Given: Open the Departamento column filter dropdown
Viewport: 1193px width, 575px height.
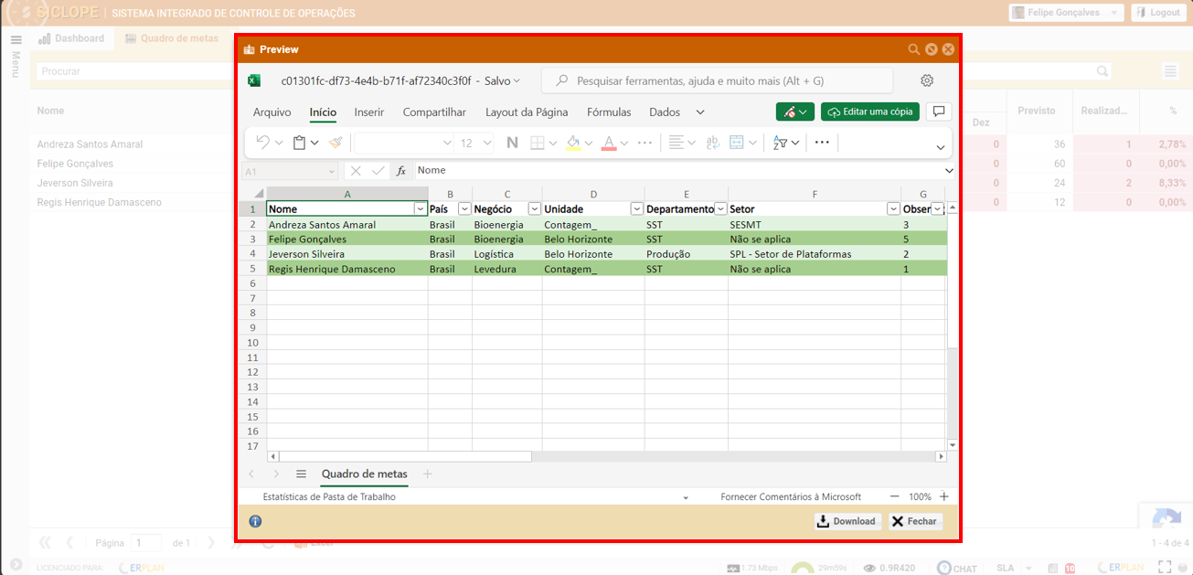Looking at the screenshot, I should 720,208.
